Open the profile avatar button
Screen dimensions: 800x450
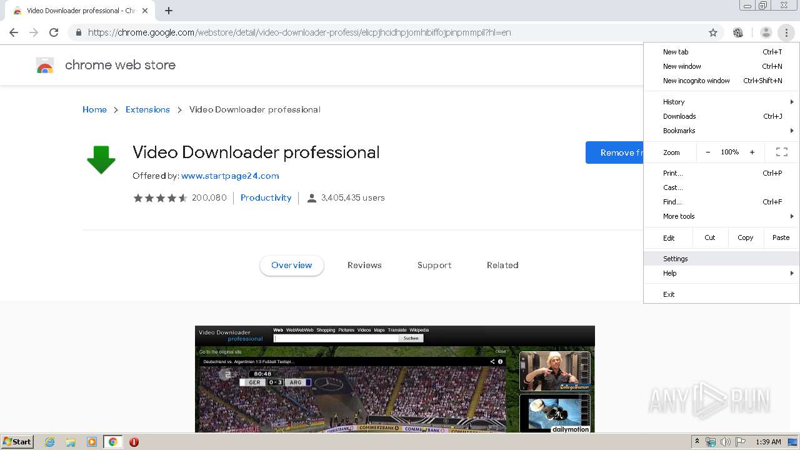click(766, 32)
